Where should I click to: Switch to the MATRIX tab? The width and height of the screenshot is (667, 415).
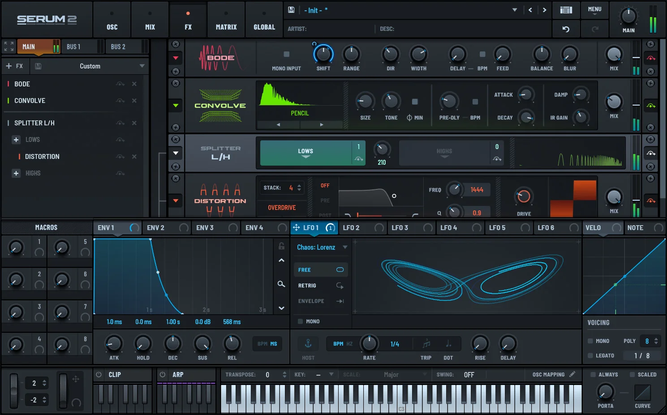click(x=226, y=20)
